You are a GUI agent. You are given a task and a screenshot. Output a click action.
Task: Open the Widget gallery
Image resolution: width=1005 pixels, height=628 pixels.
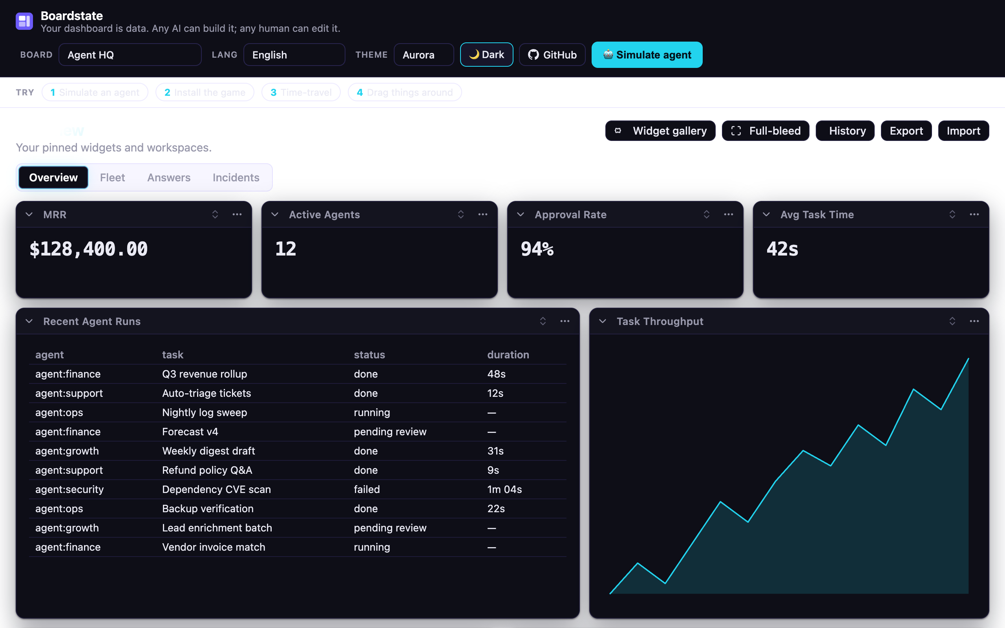coord(660,131)
